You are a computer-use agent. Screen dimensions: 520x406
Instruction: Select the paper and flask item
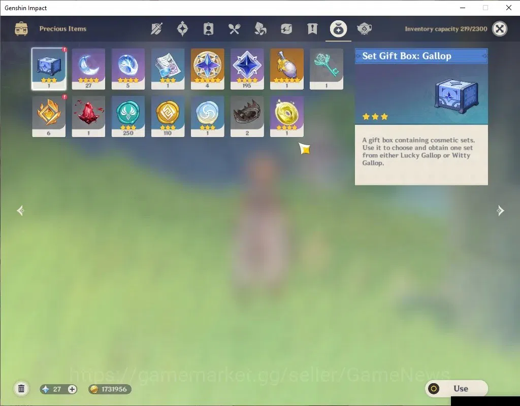pos(168,69)
